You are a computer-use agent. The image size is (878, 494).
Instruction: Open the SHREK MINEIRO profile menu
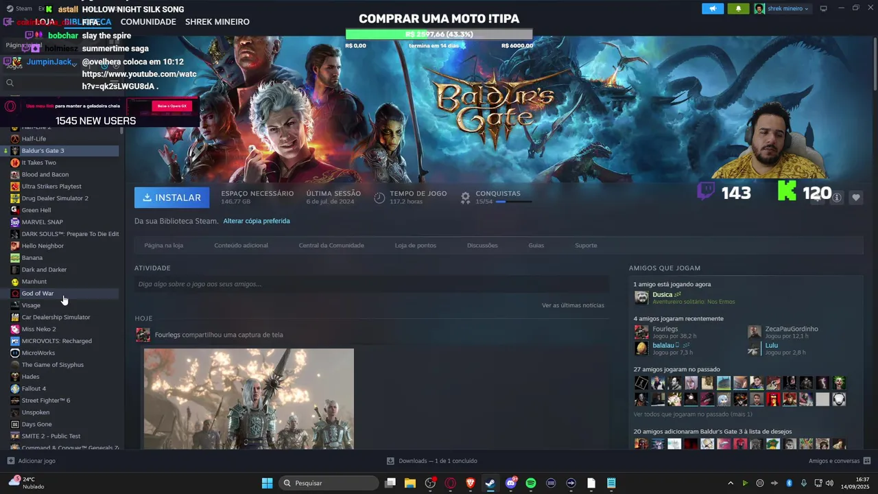click(x=217, y=22)
